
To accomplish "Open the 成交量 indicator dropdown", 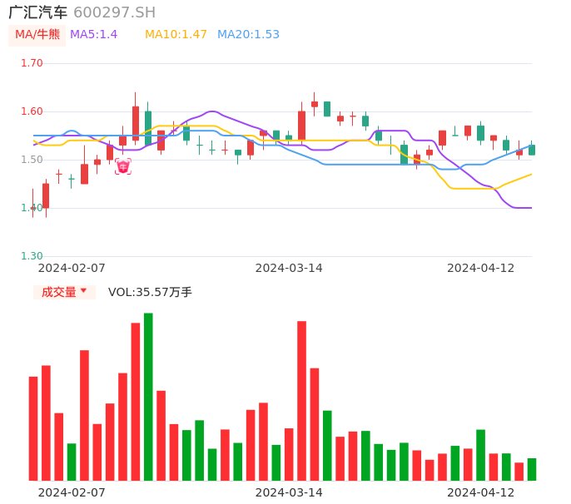I will (x=64, y=292).
